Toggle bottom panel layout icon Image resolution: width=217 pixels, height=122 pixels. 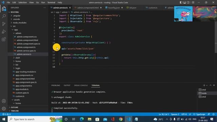coord(184,2)
